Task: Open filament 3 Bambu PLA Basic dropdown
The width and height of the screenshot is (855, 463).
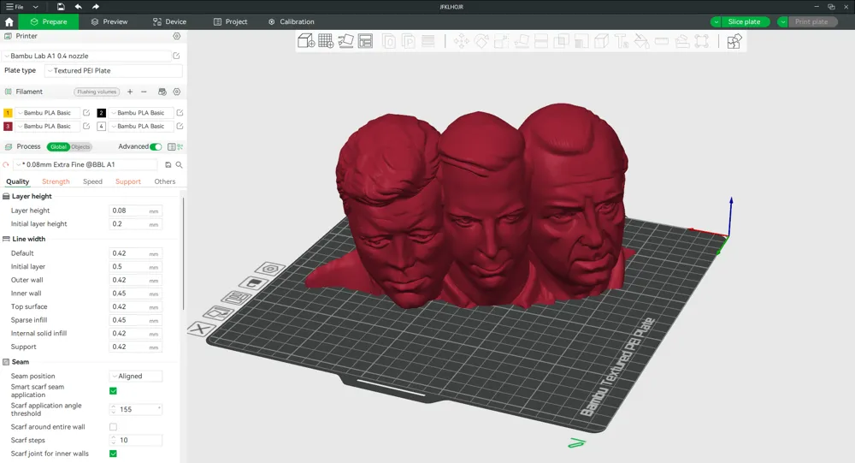Action: tap(47, 126)
